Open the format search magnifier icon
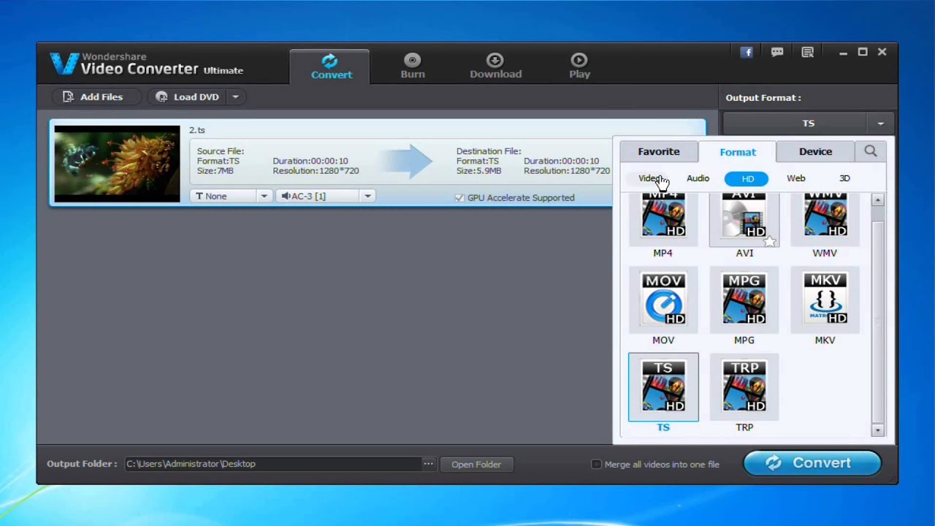The height and width of the screenshot is (526, 935). point(870,151)
